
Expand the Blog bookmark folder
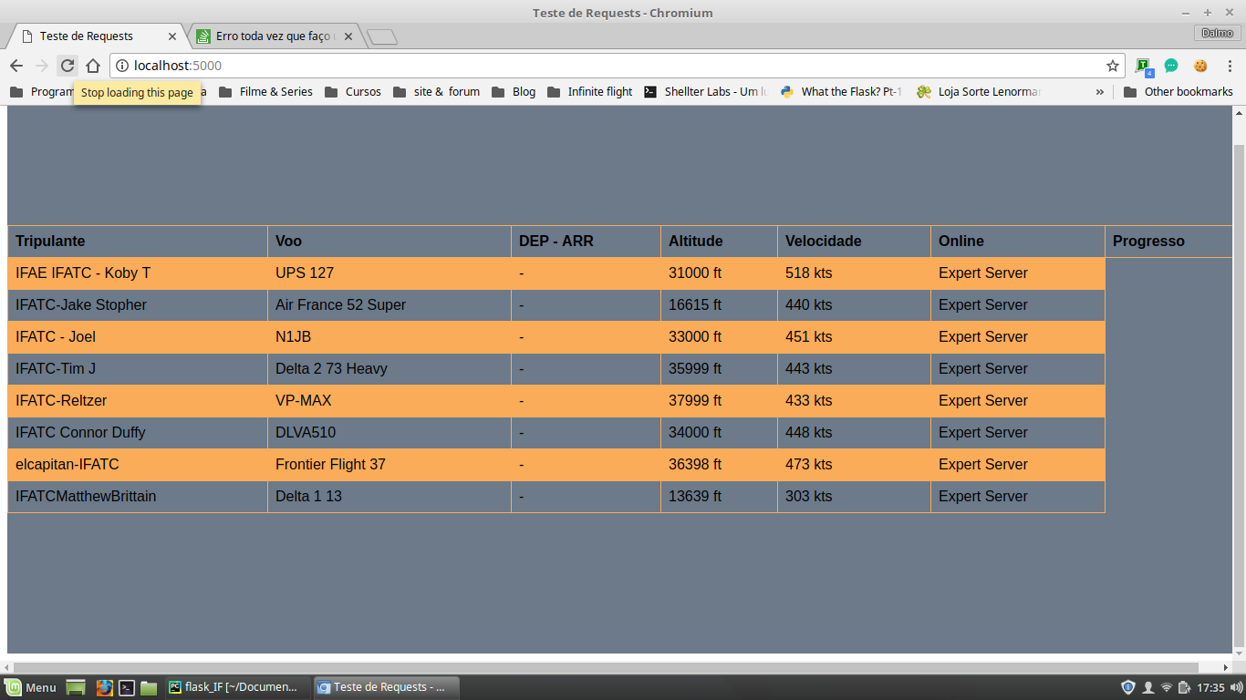pos(514,91)
